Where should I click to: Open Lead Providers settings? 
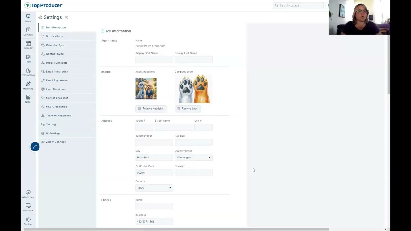click(67, 89)
